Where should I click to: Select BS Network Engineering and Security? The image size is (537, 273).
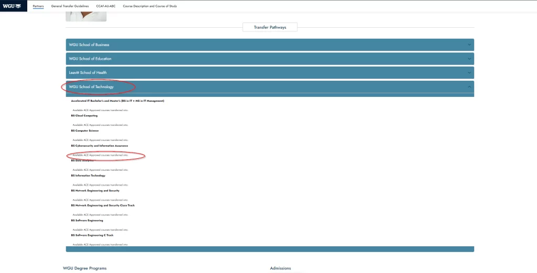[95, 191]
